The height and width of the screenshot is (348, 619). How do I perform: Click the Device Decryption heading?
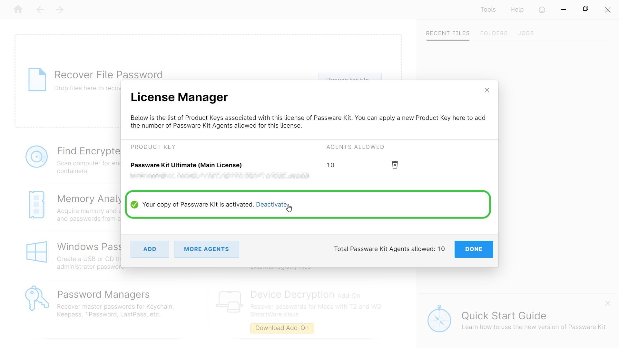tap(292, 294)
